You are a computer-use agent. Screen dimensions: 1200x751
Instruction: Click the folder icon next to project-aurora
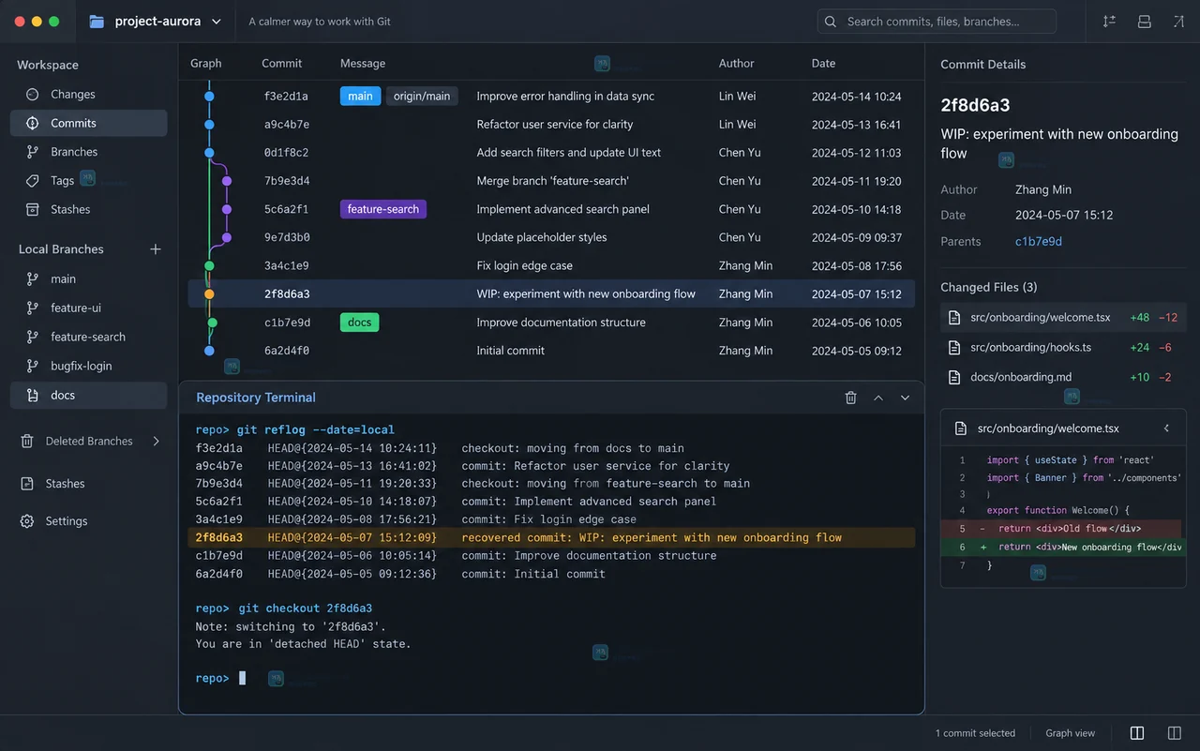click(97, 21)
